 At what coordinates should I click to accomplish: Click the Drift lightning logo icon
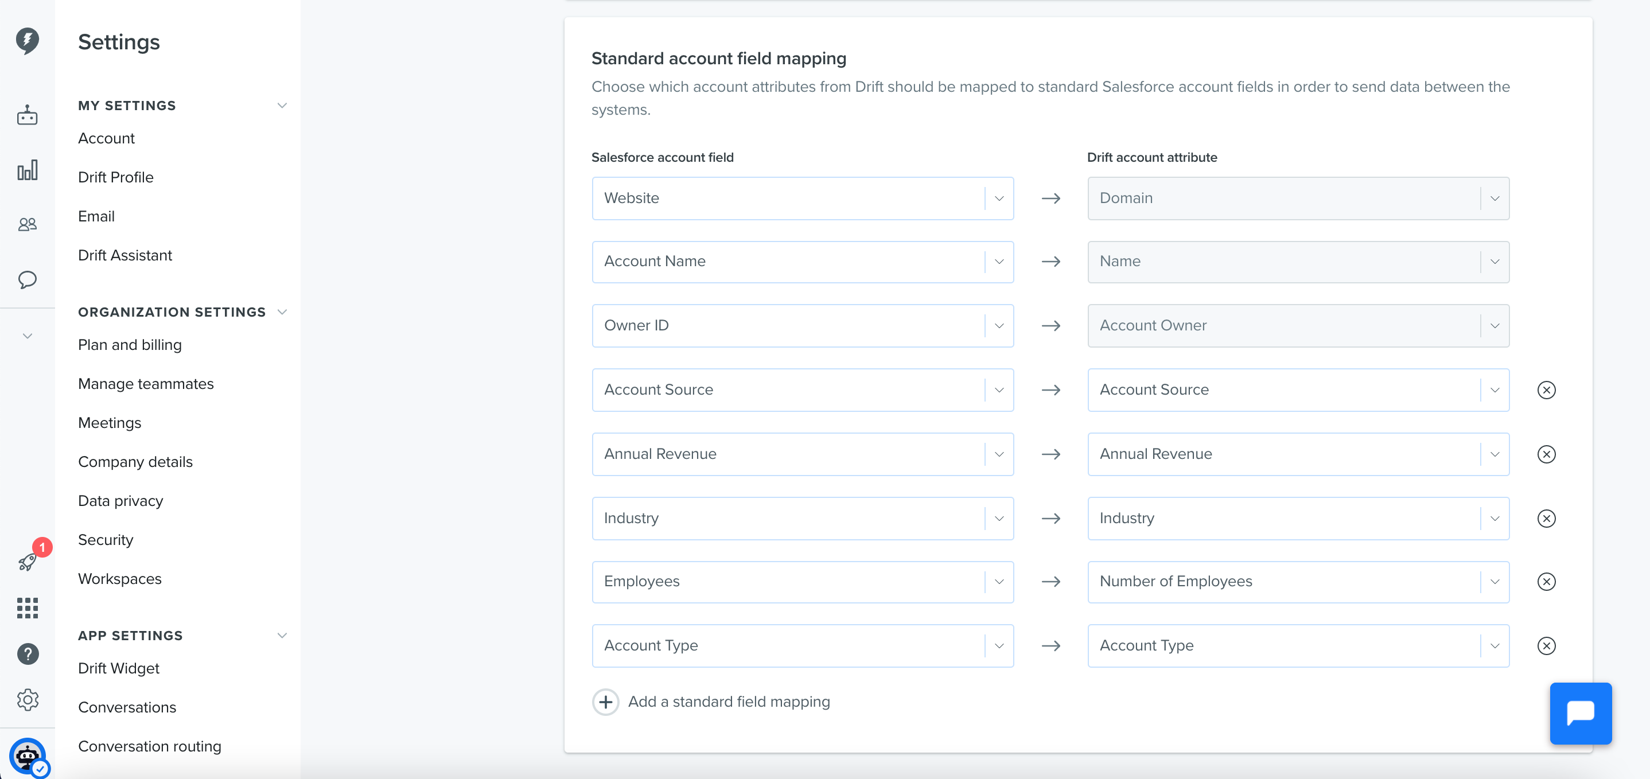27,40
